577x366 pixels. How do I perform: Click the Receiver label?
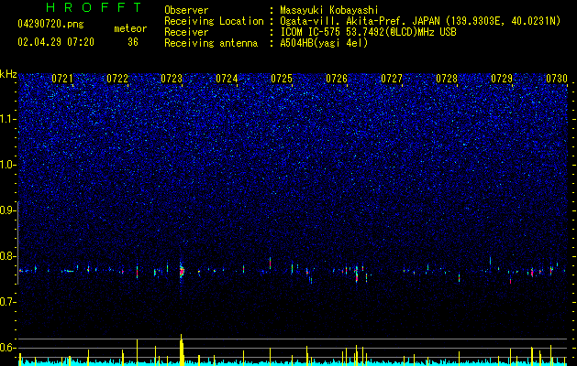tap(186, 32)
